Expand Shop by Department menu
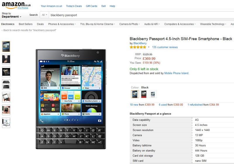234x165 pixels. point(11,15)
